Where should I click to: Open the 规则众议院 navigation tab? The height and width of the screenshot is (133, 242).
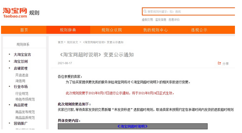tap(112, 30)
